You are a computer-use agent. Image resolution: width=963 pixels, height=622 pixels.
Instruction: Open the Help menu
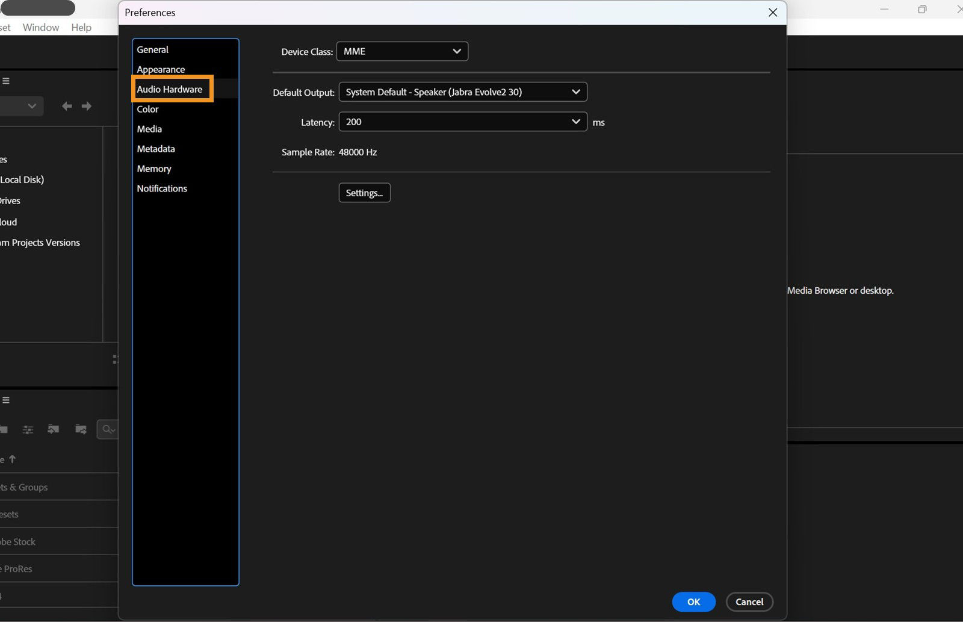coord(81,27)
